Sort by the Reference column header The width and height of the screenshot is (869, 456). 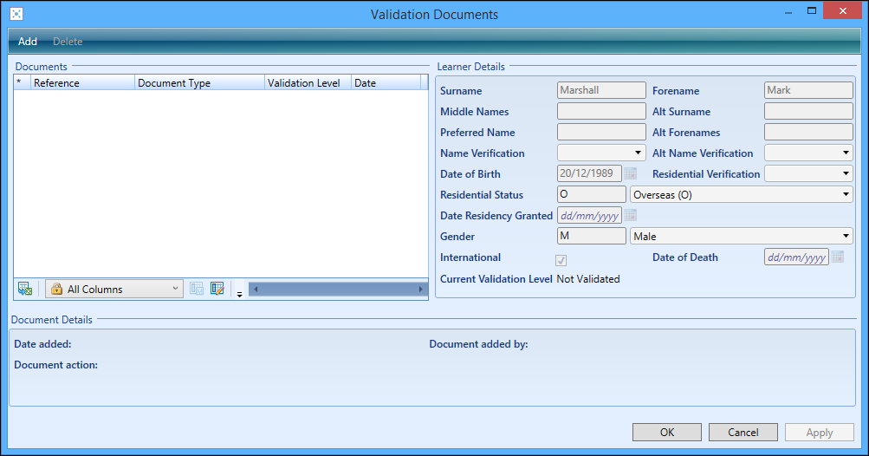click(x=82, y=82)
